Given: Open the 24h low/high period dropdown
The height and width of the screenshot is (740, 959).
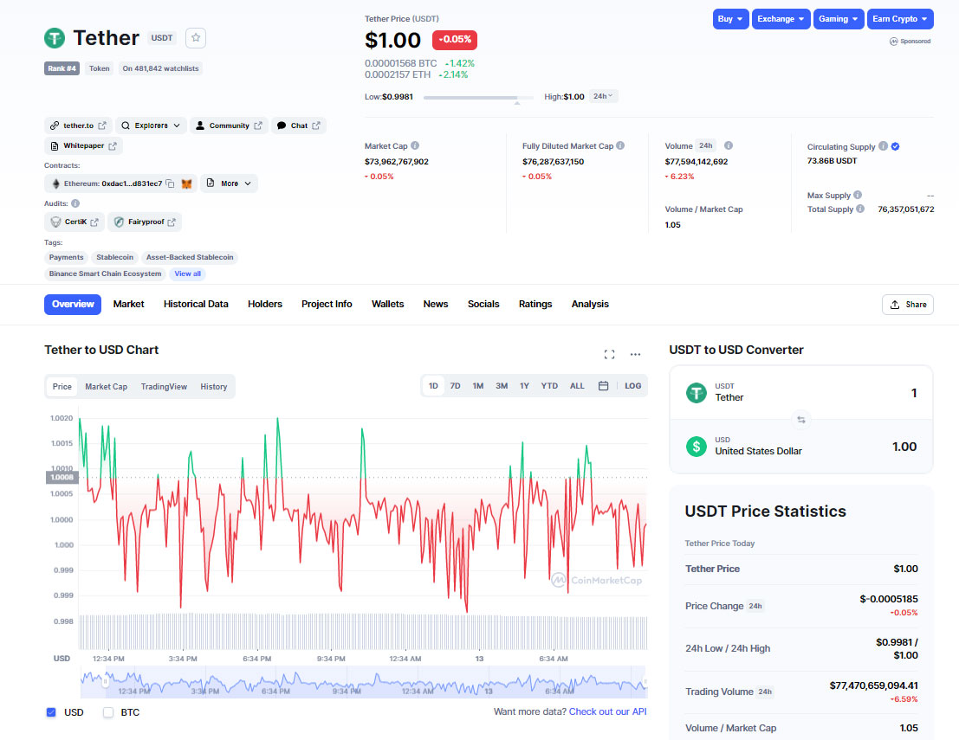Looking at the screenshot, I should [x=603, y=97].
